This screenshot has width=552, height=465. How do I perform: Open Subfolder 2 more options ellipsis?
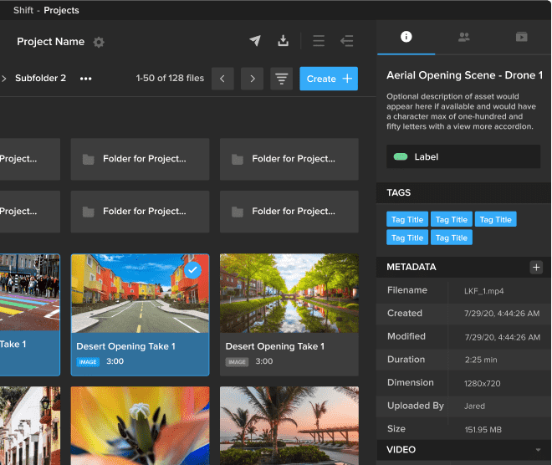pyautogui.click(x=85, y=79)
